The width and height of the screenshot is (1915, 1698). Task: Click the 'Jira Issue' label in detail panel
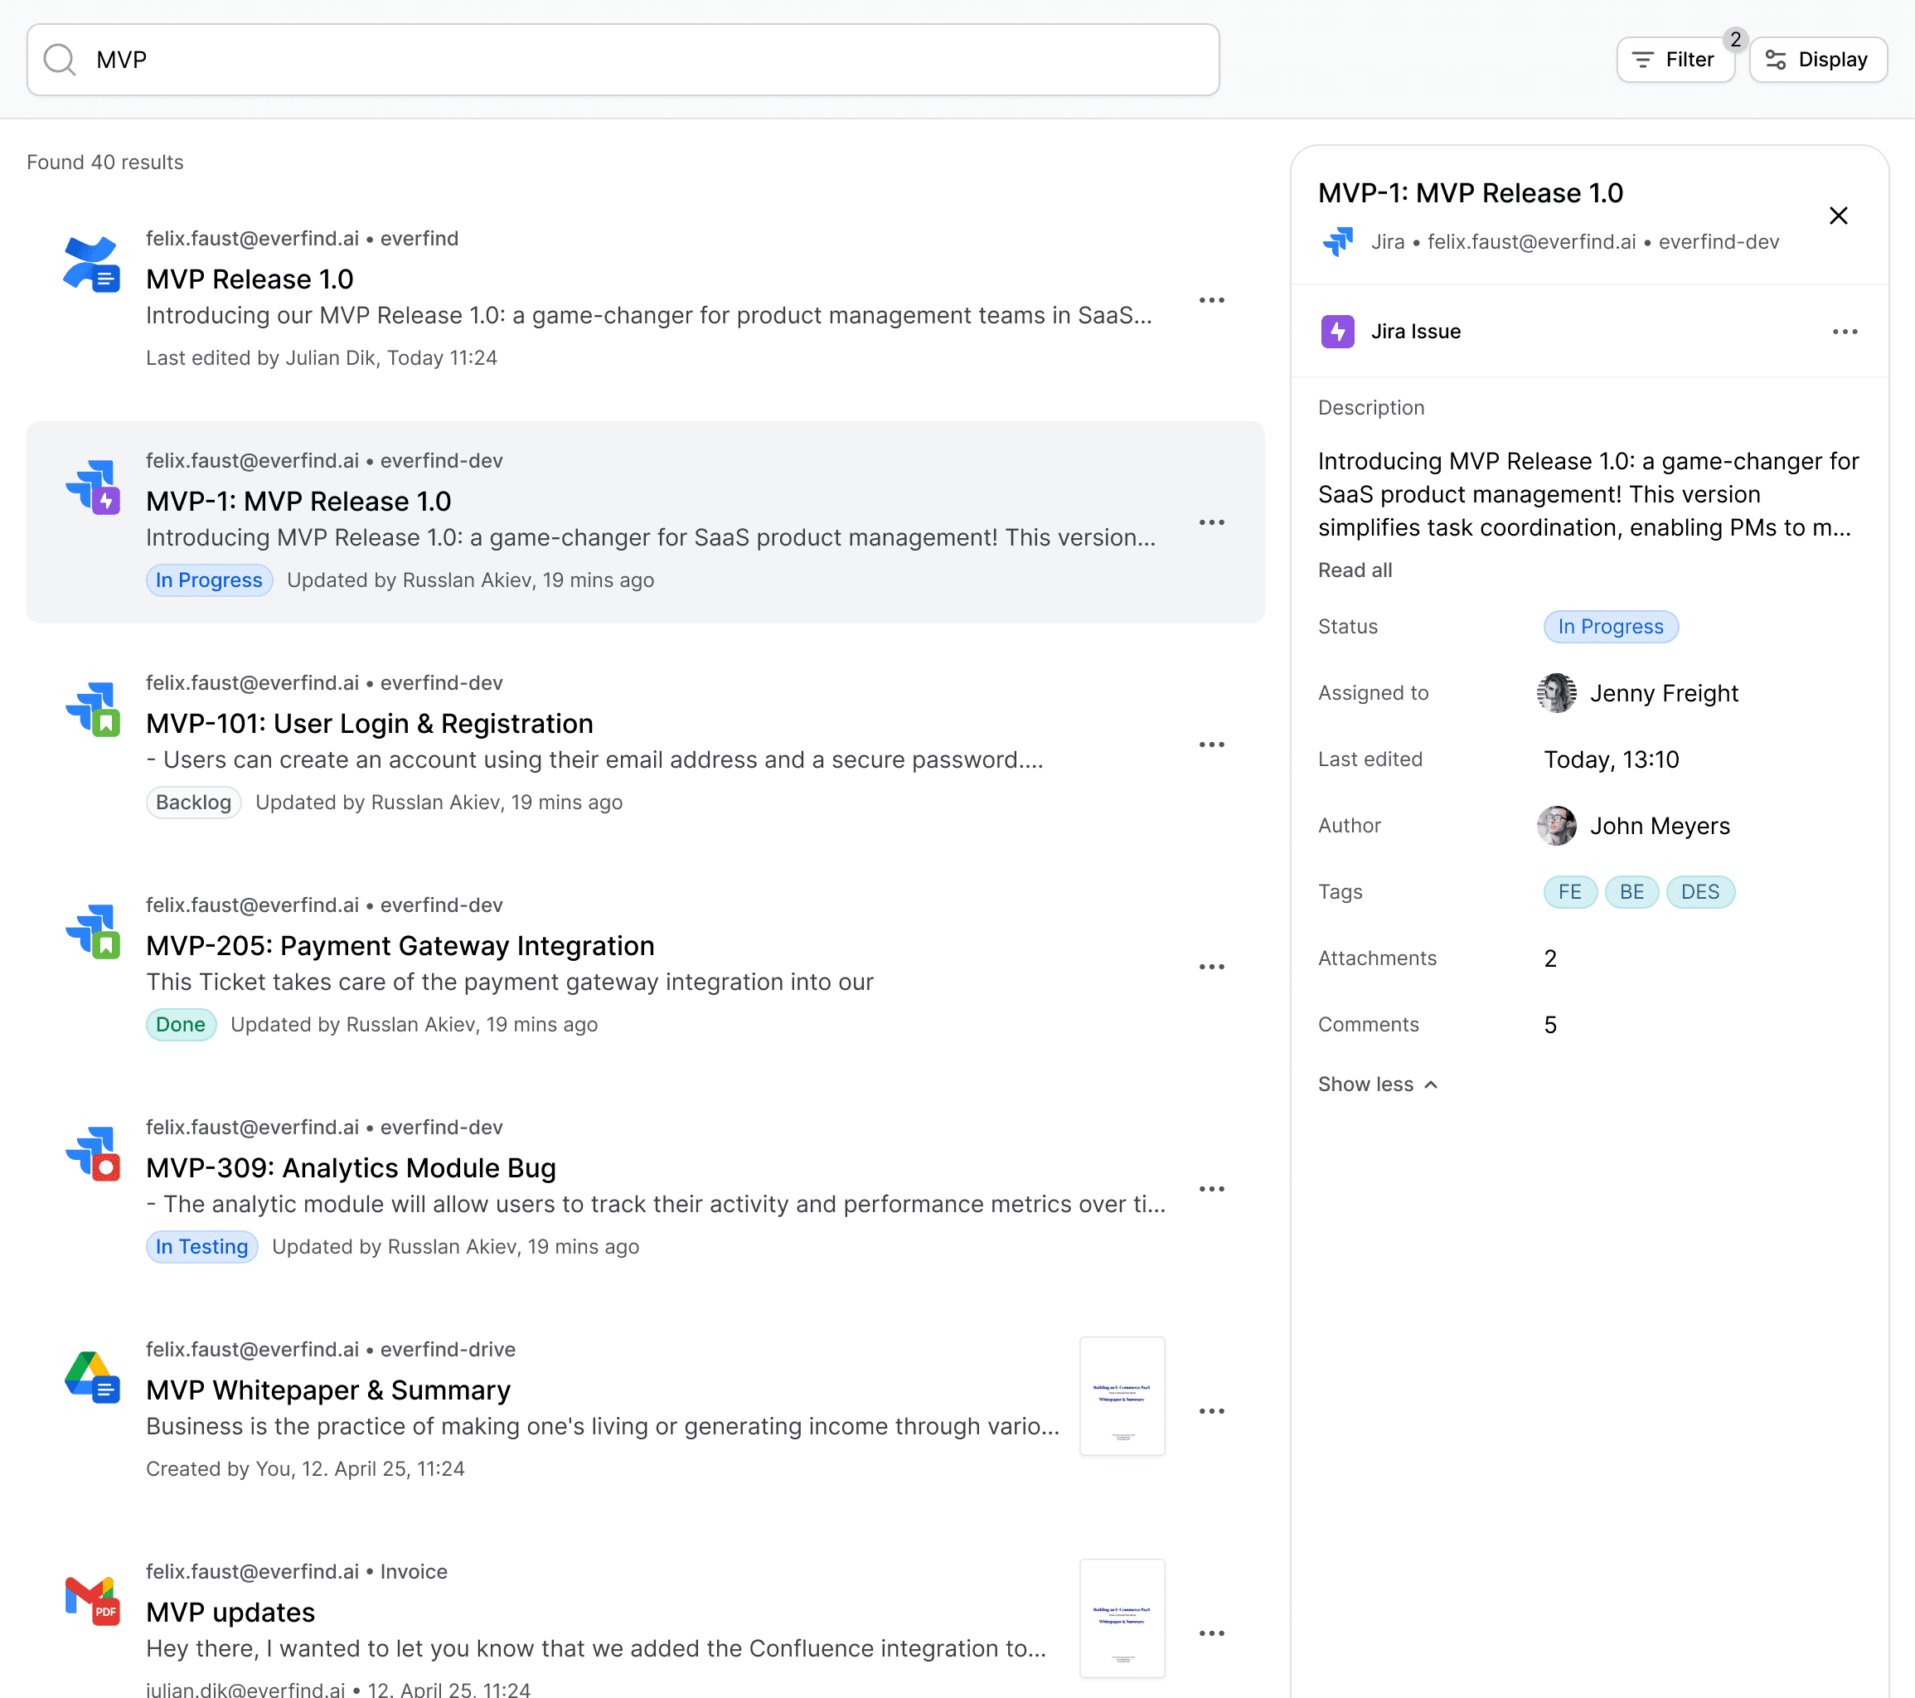(1416, 332)
